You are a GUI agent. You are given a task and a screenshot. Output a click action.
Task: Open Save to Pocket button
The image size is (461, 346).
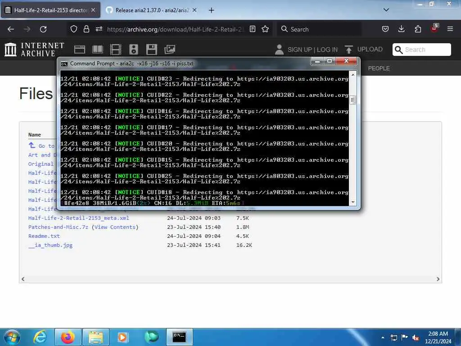pos(385,29)
